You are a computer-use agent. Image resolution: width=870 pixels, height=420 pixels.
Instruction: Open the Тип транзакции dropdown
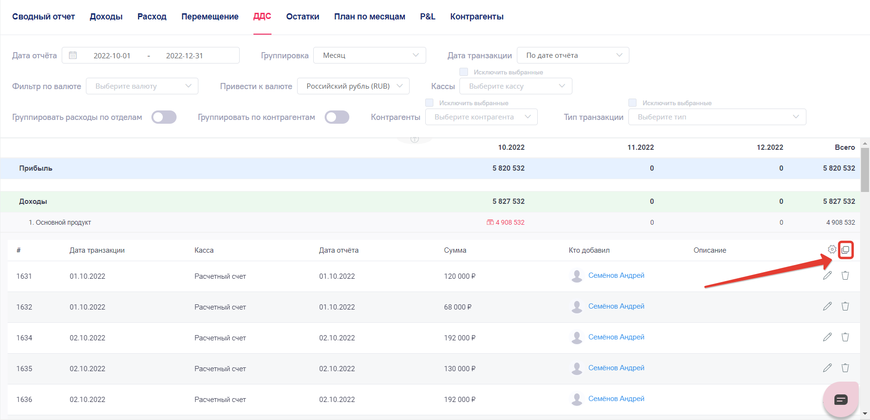pos(717,117)
